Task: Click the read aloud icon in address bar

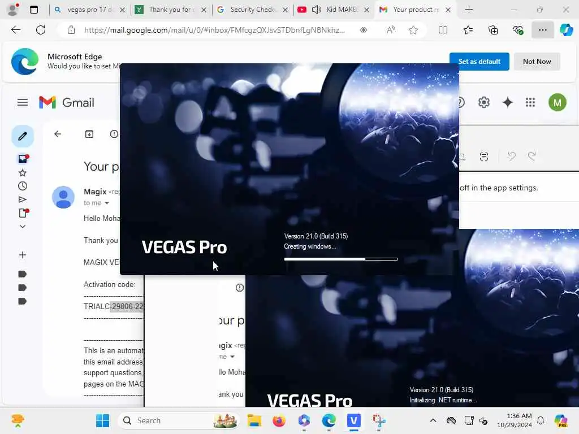Action: [391, 30]
